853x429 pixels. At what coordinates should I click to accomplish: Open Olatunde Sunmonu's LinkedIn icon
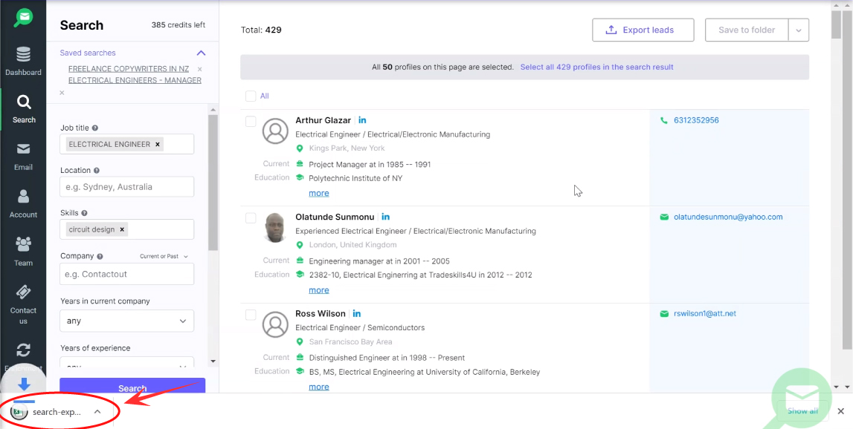[386, 217]
